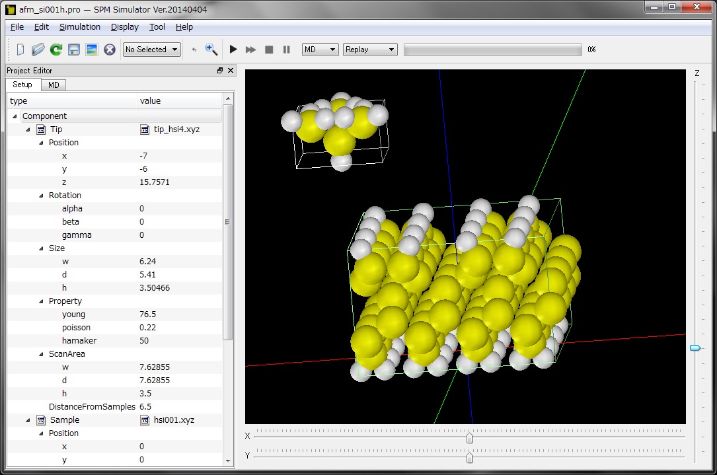
Task: Open the No Selected dropdown
Action: pos(152,50)
